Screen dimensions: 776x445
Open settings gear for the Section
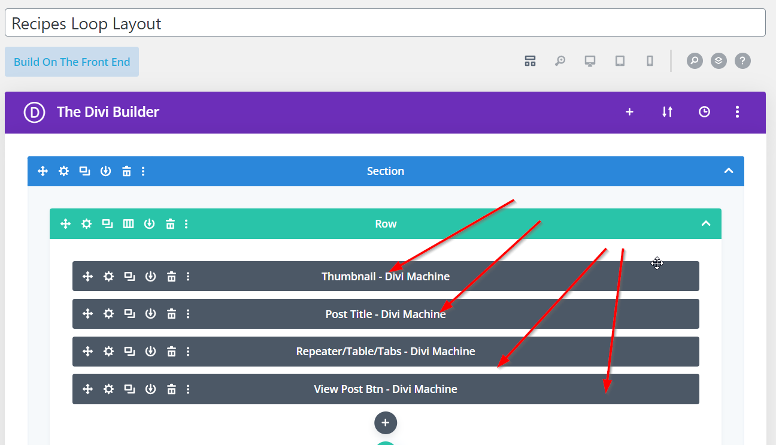point(63,171)
